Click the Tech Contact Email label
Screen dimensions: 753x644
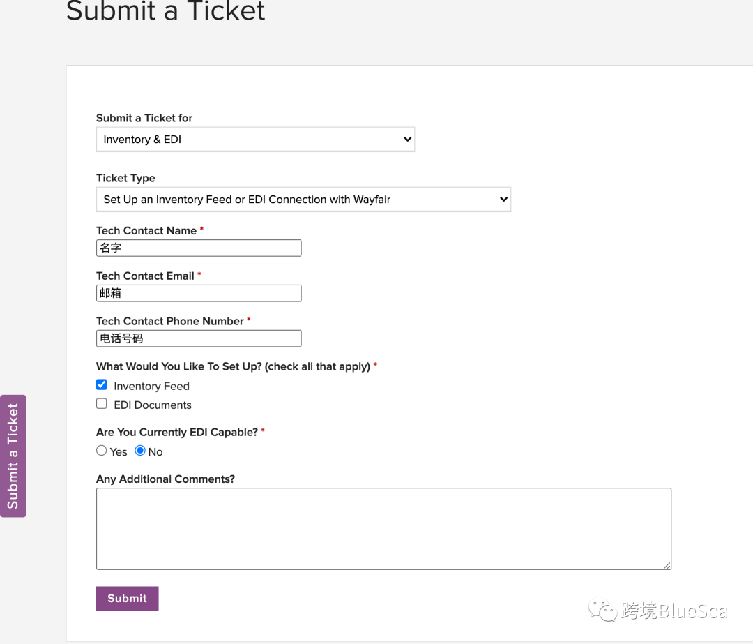[145, 276]
